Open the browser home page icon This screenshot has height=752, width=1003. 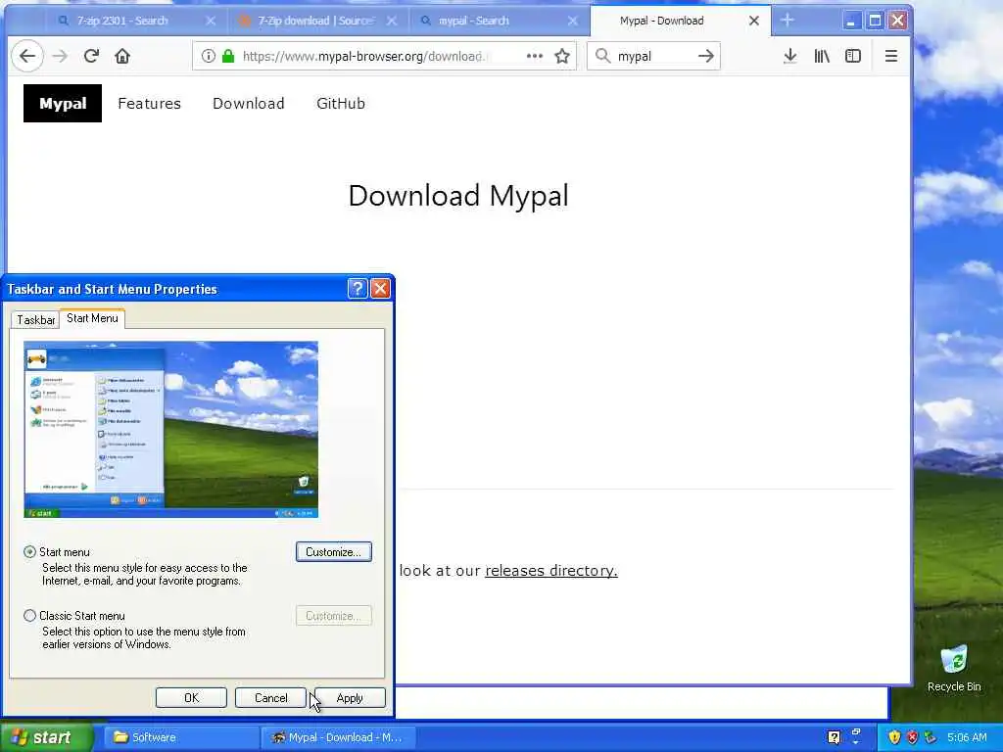coord(122,56)
